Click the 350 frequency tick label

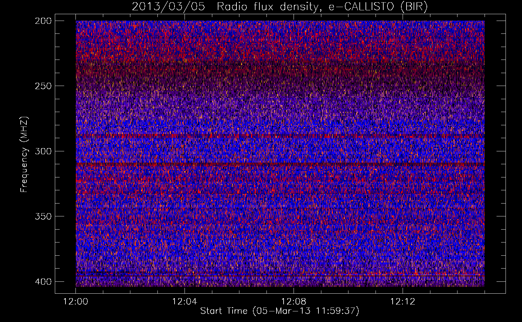(x=43, y=216)
